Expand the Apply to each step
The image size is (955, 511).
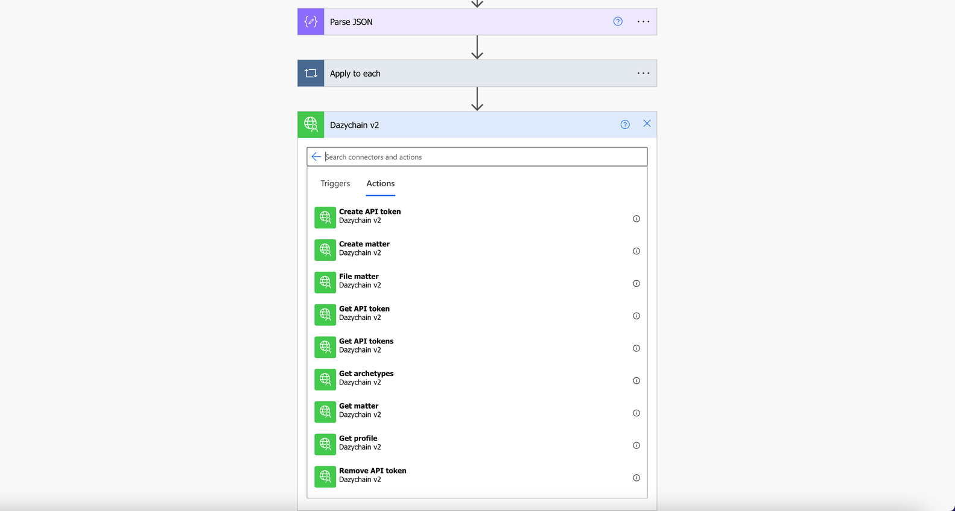(477, 74)
